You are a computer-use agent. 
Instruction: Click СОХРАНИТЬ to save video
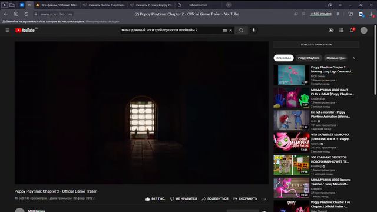coord(245,199)
